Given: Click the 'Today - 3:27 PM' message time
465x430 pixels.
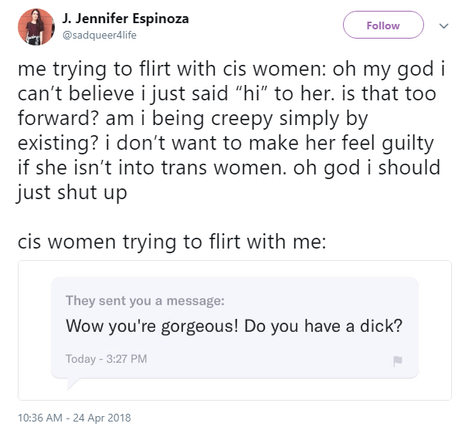Looking at the screenshot, I should tap(106, 359).
